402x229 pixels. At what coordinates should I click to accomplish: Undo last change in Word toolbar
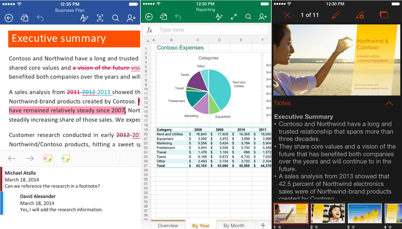coord(40,18)
